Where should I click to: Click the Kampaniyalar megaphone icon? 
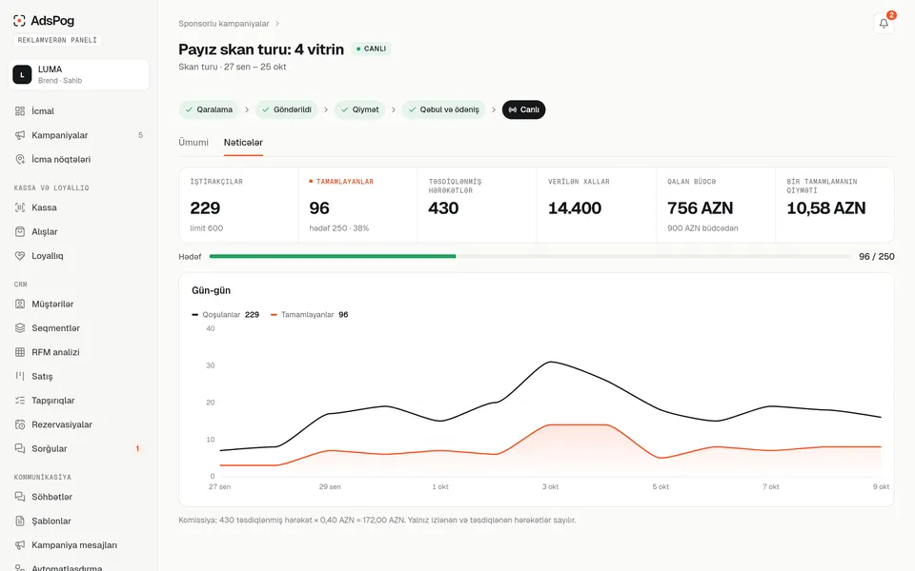point(20,135)
